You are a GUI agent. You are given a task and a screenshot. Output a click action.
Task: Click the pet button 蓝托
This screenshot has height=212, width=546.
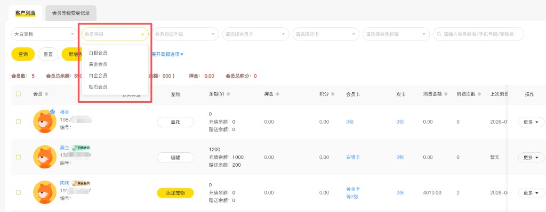coord(175,122)
